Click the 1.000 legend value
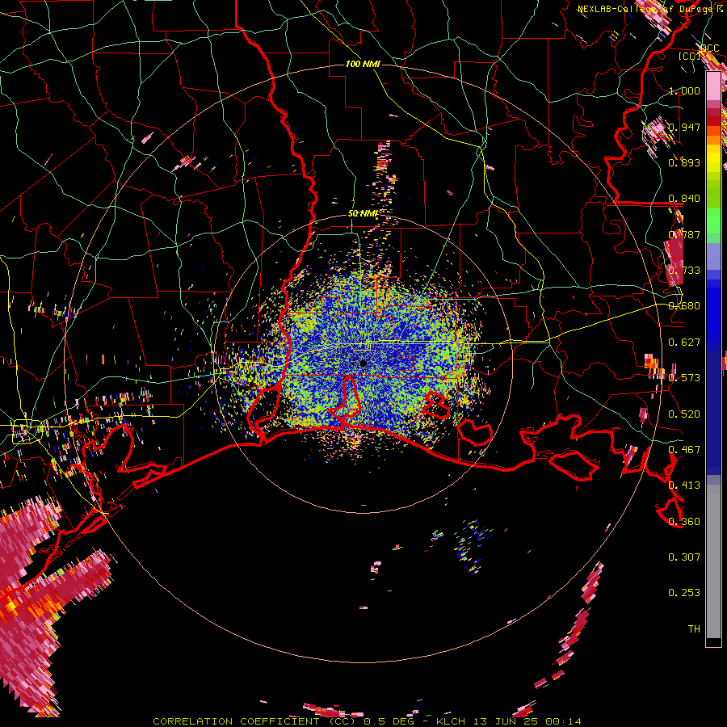Viewport: 727px width, 727px height. point(684,90)
